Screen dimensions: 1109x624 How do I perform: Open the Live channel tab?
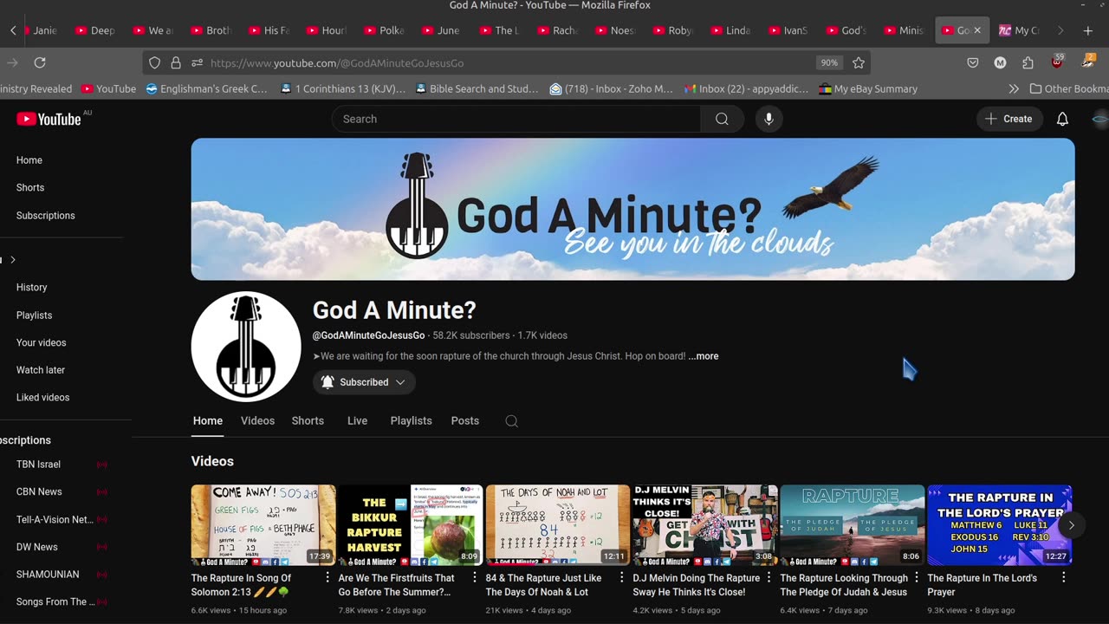tap(357, 420)
